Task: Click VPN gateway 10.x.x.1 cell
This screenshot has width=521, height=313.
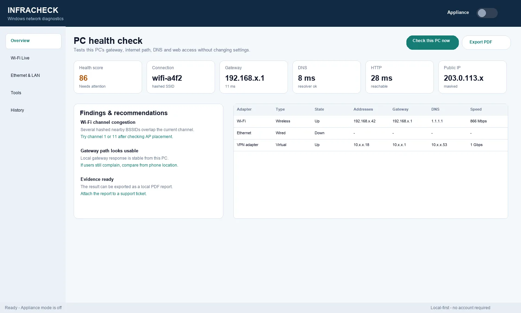Action: [399, 145]
